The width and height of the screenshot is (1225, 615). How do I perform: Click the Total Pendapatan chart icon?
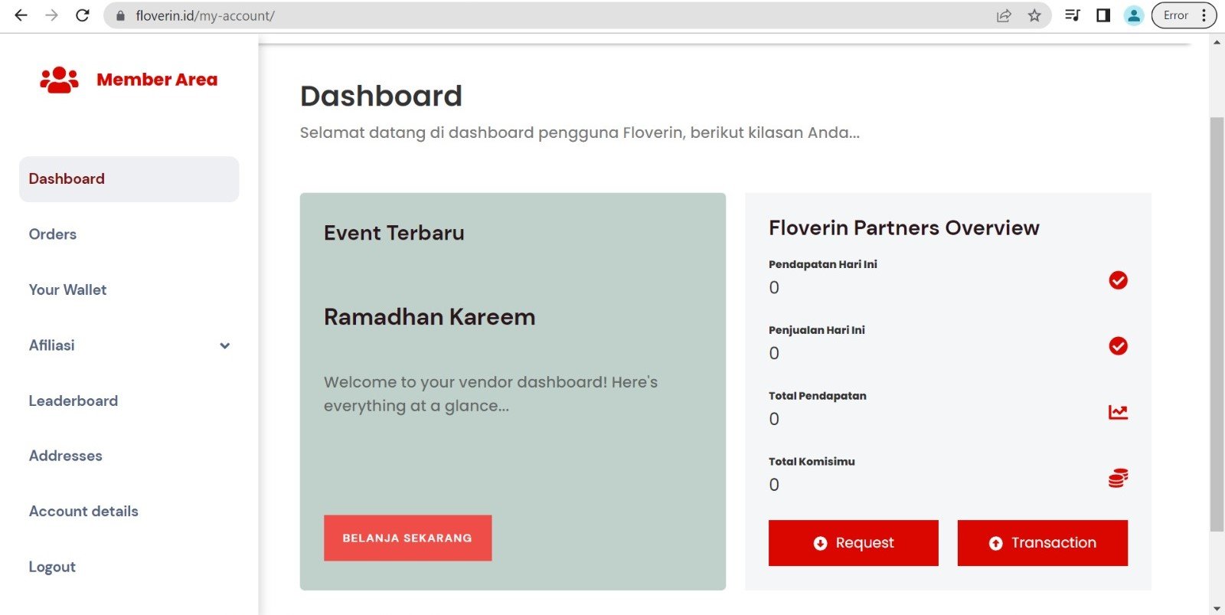1118,412
